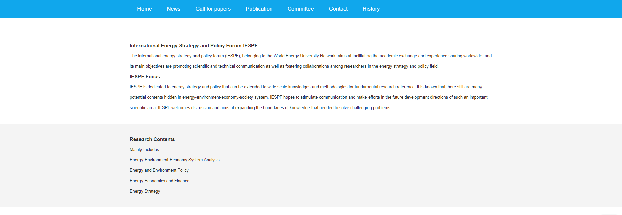Image resolution: width=622 pixels, height=215 pixels.
Task: Click the 'World Energy University Network' text
Action: [304, 56]
